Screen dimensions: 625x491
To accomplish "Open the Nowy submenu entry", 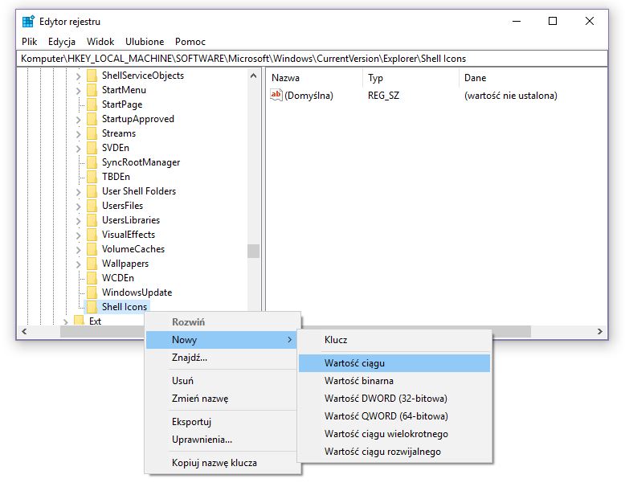I will [221, 340].
